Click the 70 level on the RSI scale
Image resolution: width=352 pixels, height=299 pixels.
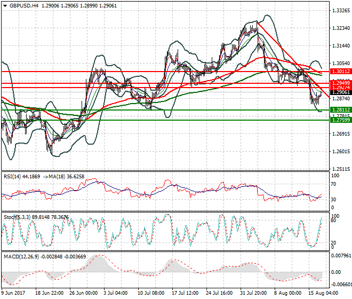[334, 184]
